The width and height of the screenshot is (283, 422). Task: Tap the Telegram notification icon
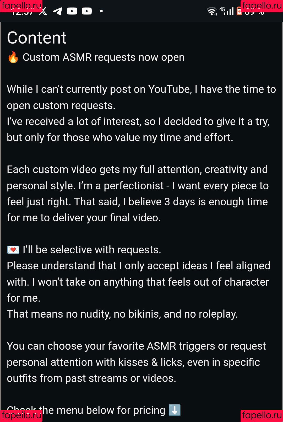tap(58, 11)
